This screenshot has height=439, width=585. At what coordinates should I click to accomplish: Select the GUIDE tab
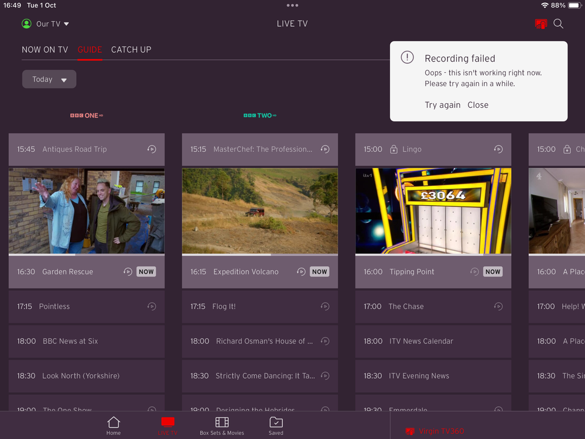pyautogui.click(x=90, y=50)
